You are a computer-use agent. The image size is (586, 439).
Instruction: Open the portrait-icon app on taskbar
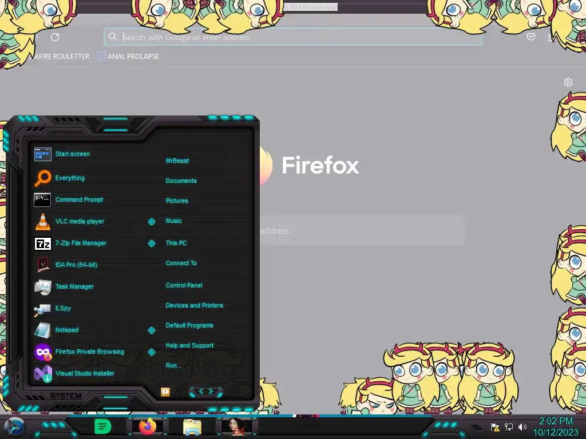pyautogui.click(x=237, y=426)
